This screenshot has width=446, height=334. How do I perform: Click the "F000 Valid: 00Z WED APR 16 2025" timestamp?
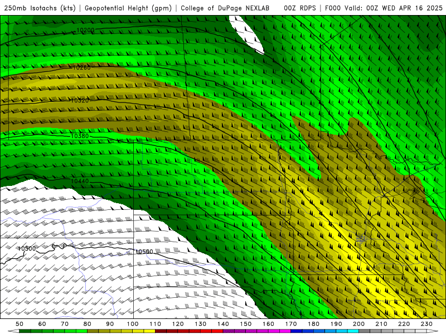[x=384, y=8]
